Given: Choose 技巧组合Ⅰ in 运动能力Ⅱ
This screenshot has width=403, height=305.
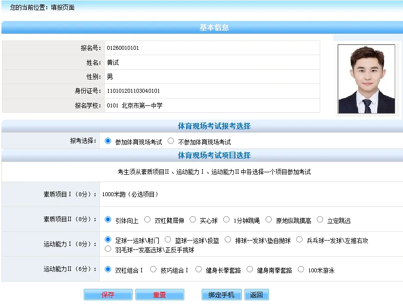Looking at the screenshot, I should 152,269.
